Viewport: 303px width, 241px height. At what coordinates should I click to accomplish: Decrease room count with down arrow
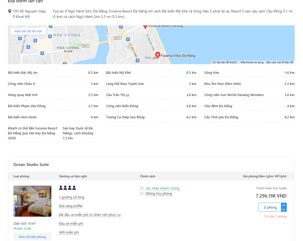coord(284,210)
